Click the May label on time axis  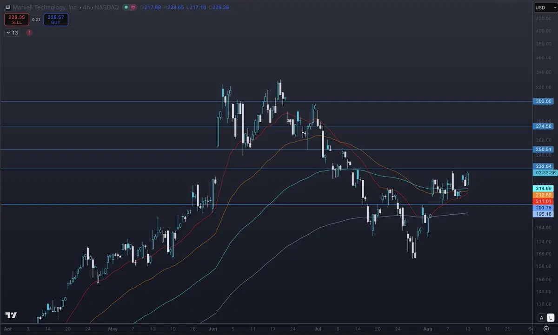(x=113, y=328)
